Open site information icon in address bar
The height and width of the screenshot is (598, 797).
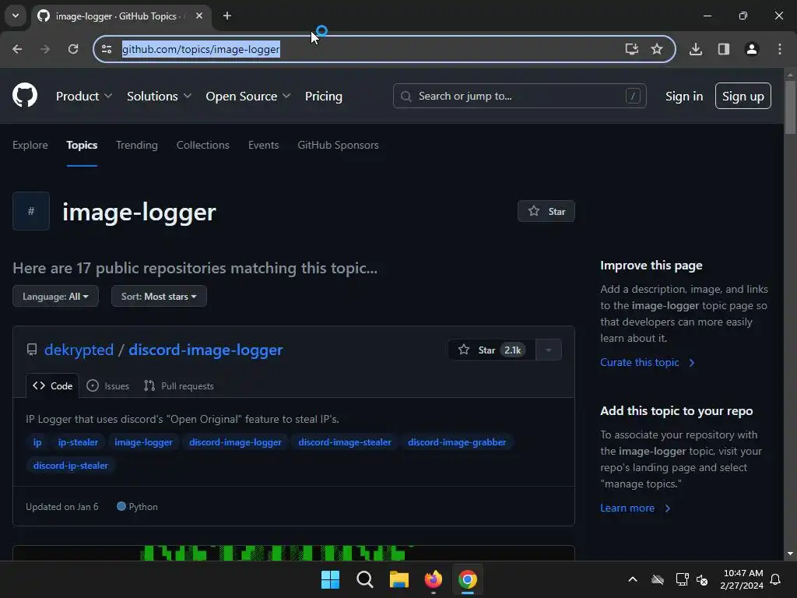click(x=107, y=49)
